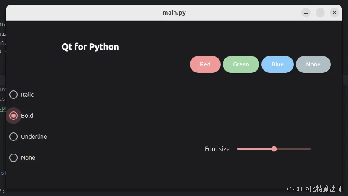This screenshot has width=348, height=196.
Task: Click the gray None color button
Action: (313, 64)
